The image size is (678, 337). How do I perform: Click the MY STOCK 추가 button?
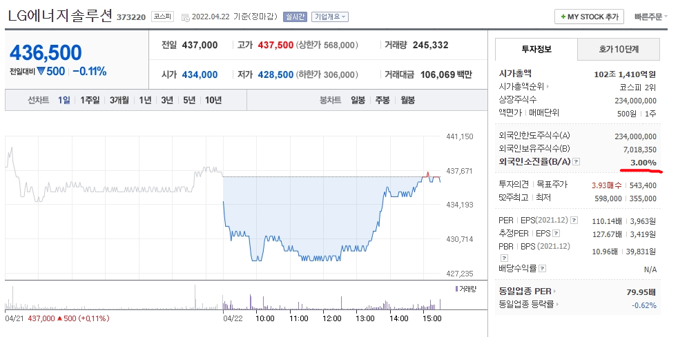[590, 17]
